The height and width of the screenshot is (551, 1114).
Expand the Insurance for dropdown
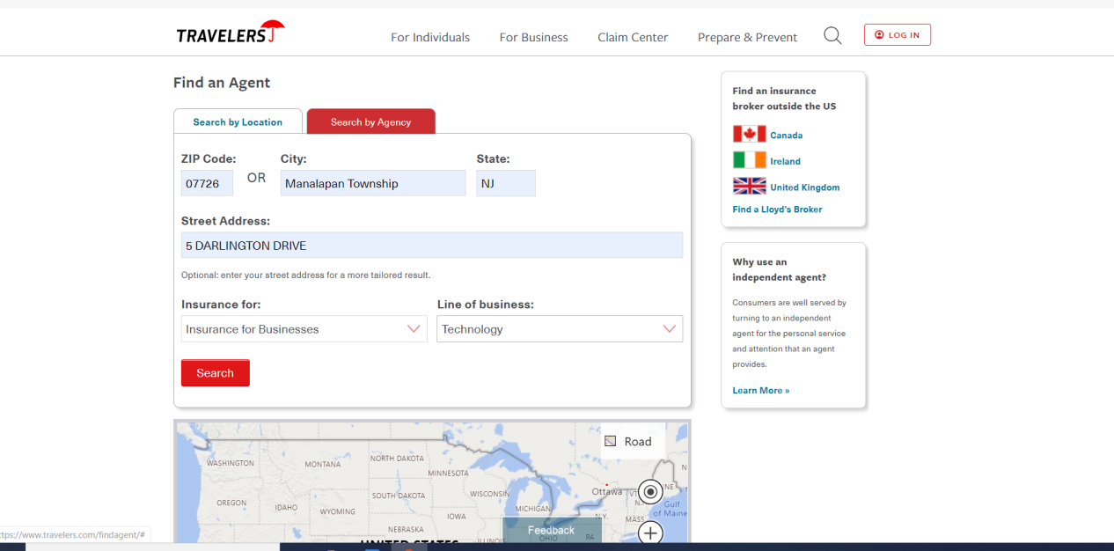[304, 329]
